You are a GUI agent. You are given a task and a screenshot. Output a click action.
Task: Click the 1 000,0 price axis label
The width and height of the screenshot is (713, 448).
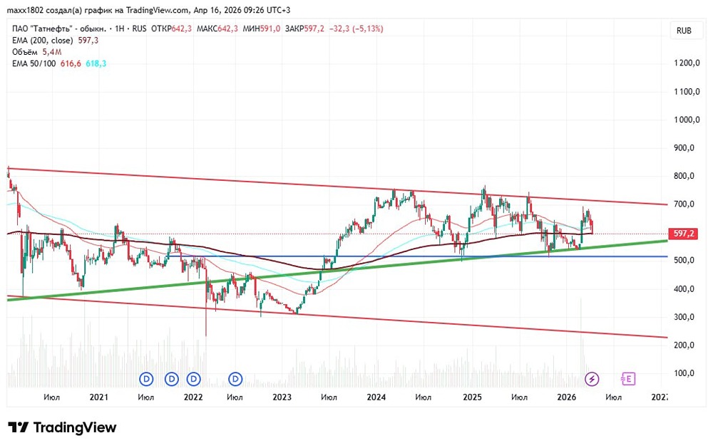[686, 120]
